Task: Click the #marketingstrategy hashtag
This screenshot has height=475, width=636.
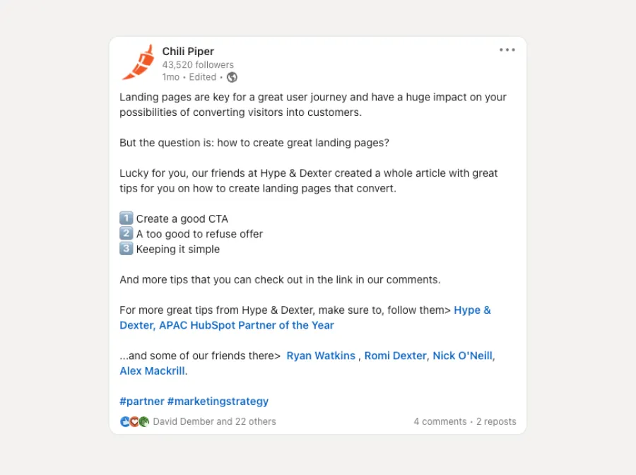Action: click(218, 401)
